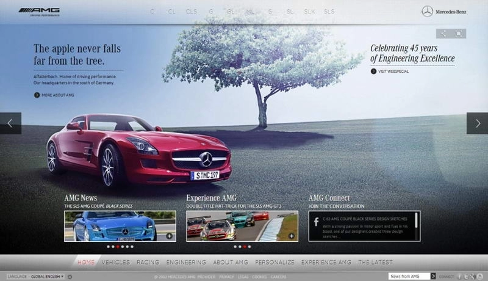The width and height of the screenshot is (488, 281).
Task: Click the AMG Driving Performance logo
Action: (x=39, y=12)
